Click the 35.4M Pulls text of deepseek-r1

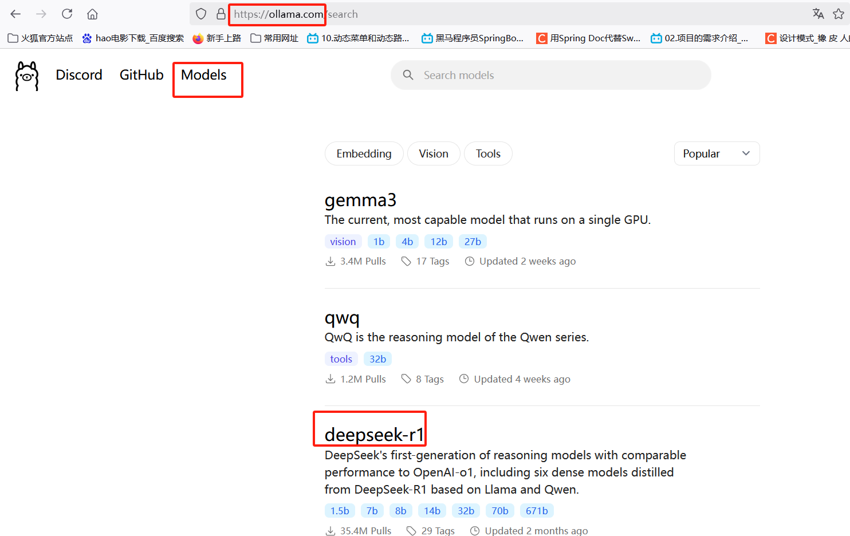(366, 531)
